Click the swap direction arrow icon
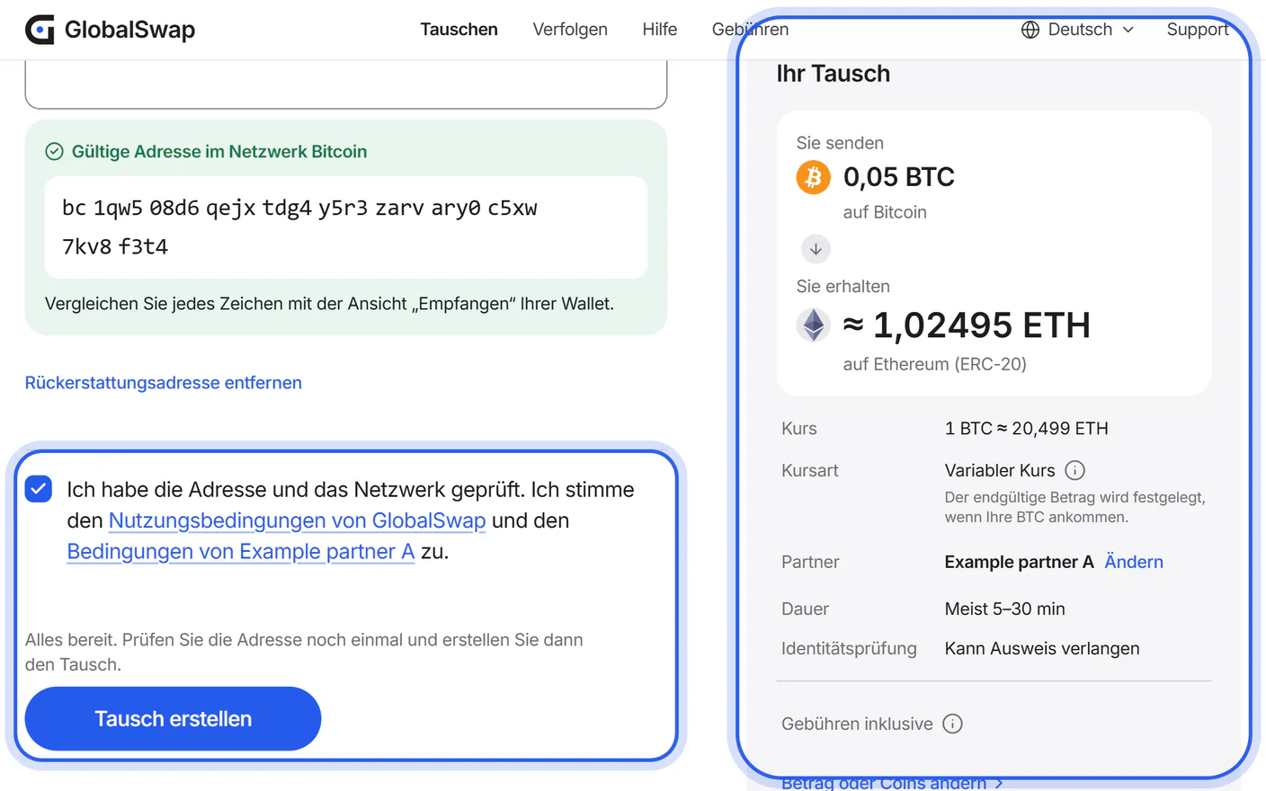1266x791 pixels. [816, 249]
